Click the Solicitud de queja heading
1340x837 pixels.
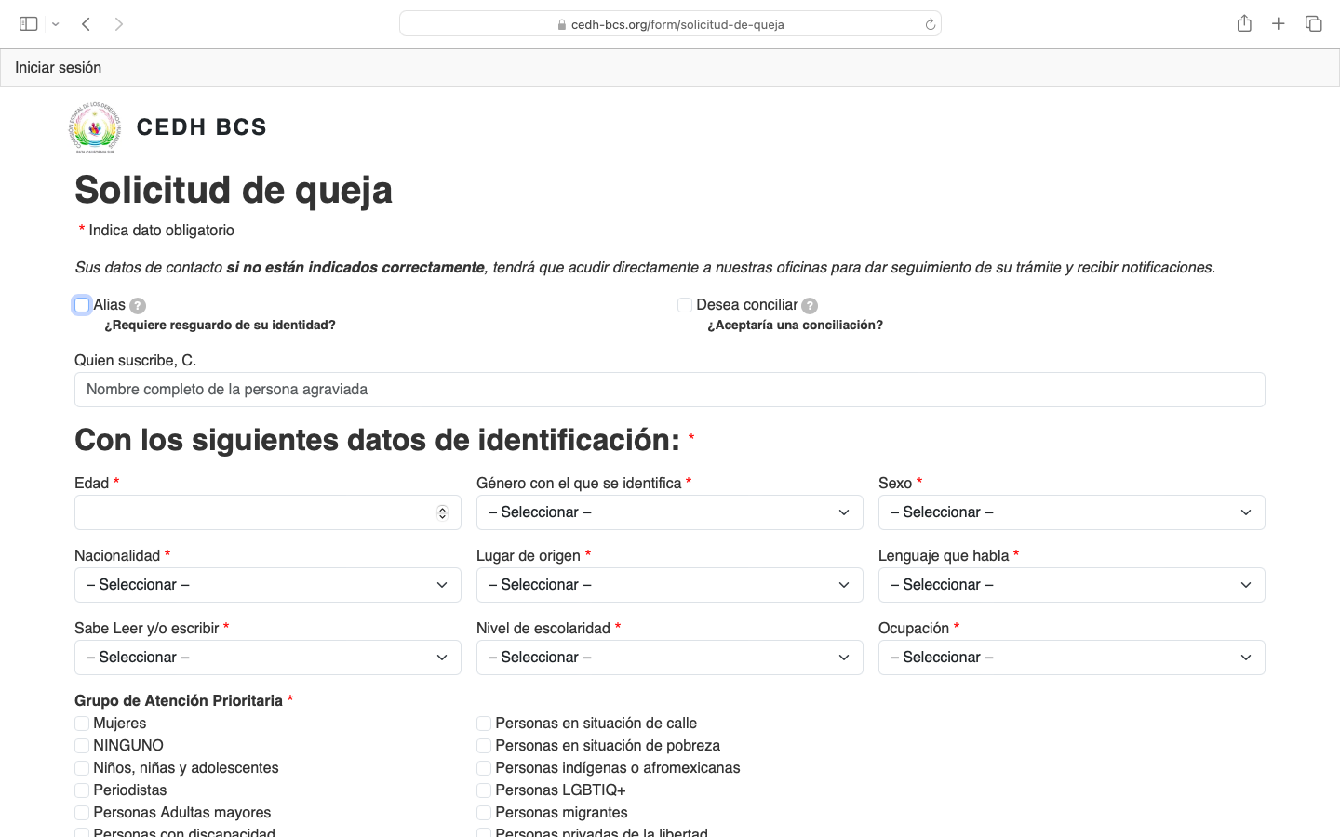234,190
